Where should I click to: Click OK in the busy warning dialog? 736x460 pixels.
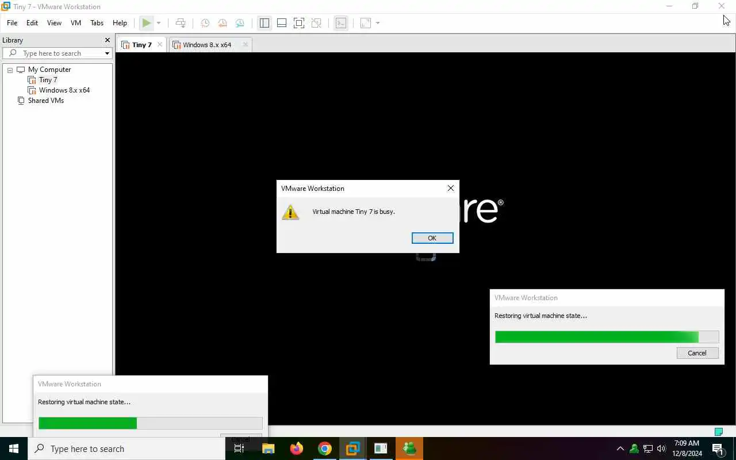(x=432, y=238)
